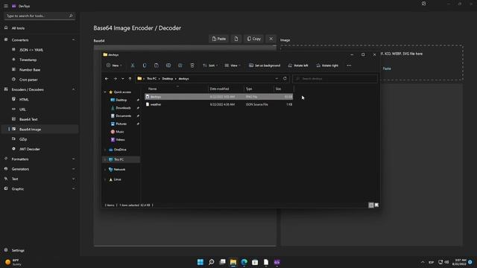477x268 pixels.
Task: Clear the Base64 box with the X button
Action: [x=271, y=39]
